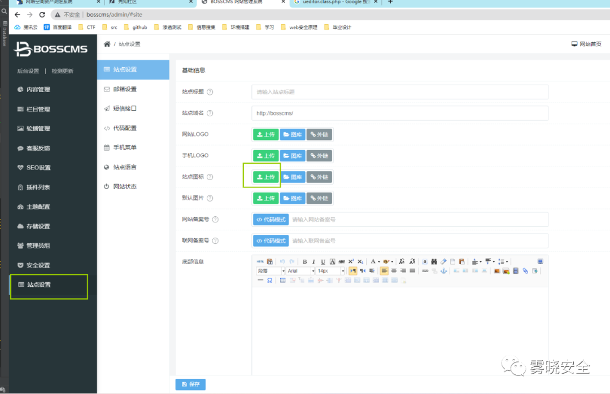Toggle italic formatting in editor
This screenshot has height=394, width=610.
click(x=313, y=261)
